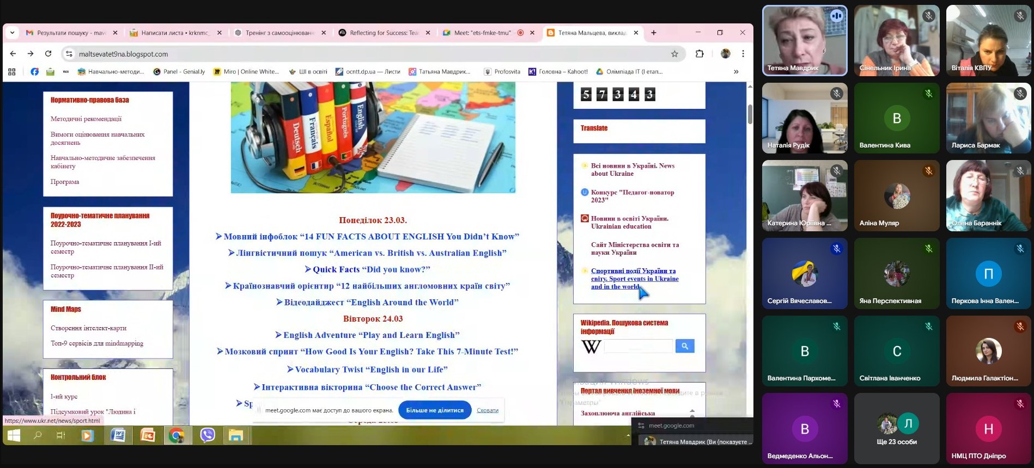
Task: Click the Більше не ділитися button
Action: [435, 410]
